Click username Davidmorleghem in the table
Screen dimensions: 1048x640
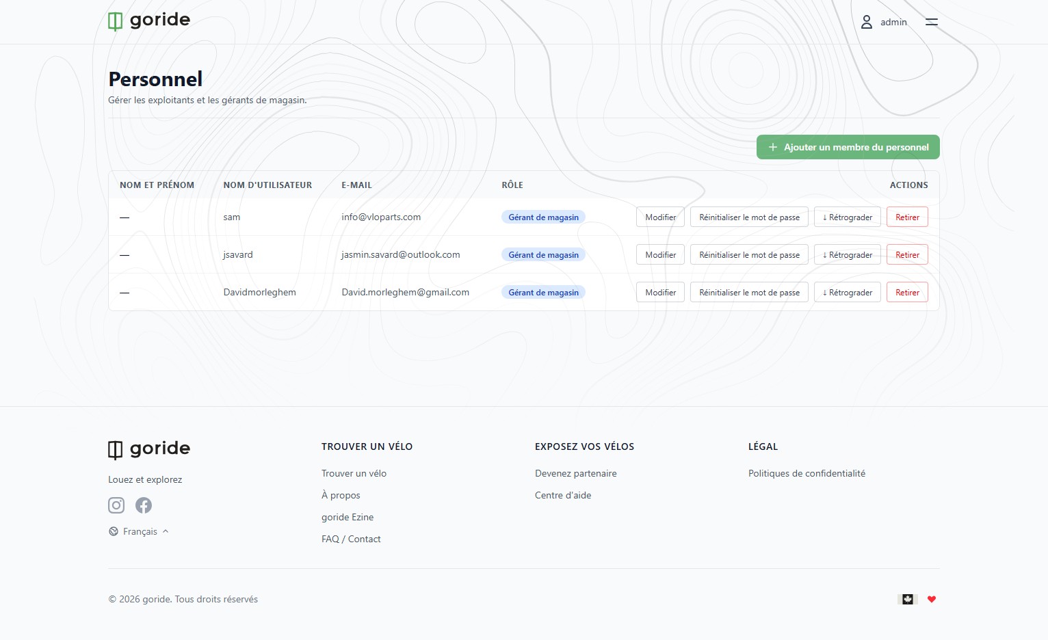(260, 292)
